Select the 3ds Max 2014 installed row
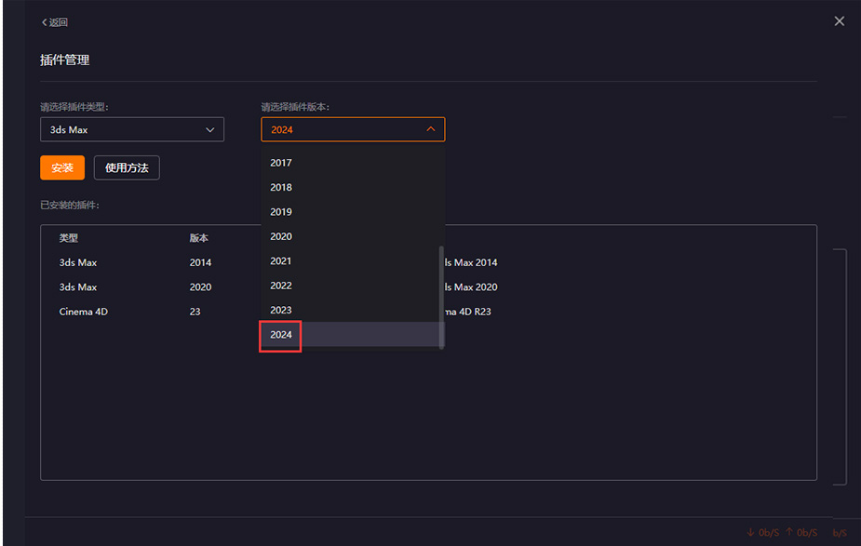Image resolution: width=861 pixels, height=546 pixels. [x=428, y=263]
